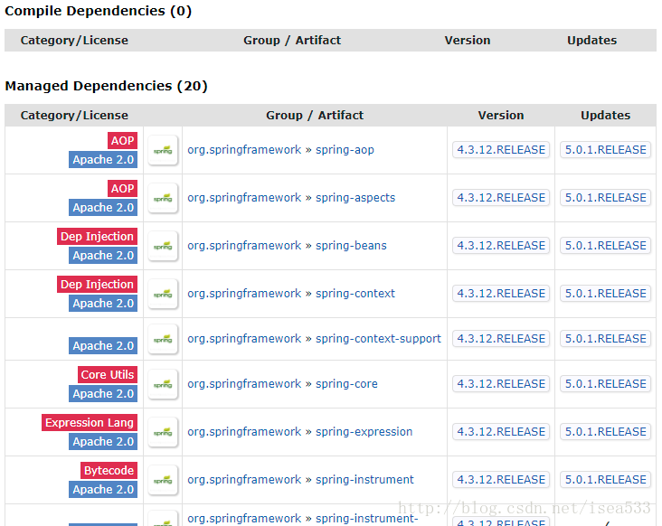Viewport: 662px width, 526px height.
Task: Open version 4.3.12.RELEASE for spring-aop
Action: [x=501, y=150]
